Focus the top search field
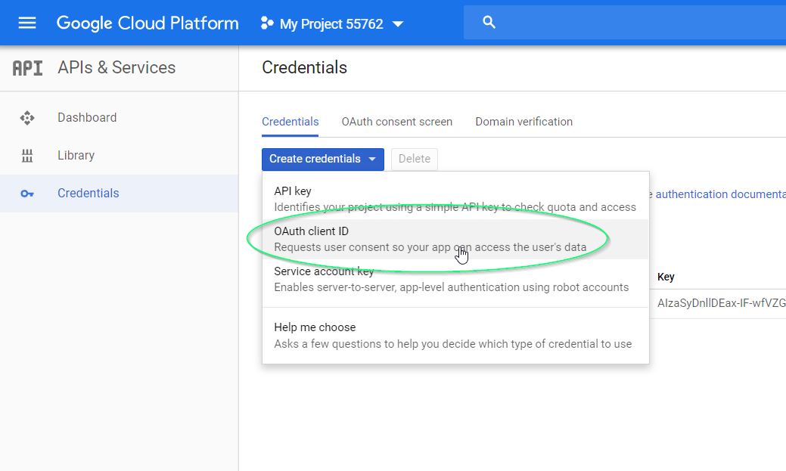The height and width of the screenshot is (471, 786). 625,22
